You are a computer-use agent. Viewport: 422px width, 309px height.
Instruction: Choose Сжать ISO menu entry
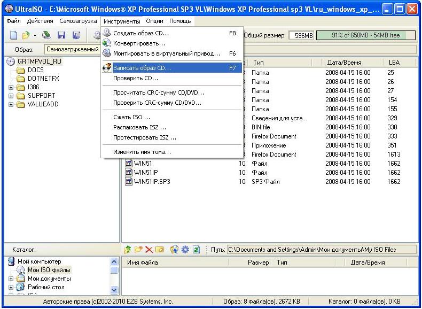tap(171, 117)
